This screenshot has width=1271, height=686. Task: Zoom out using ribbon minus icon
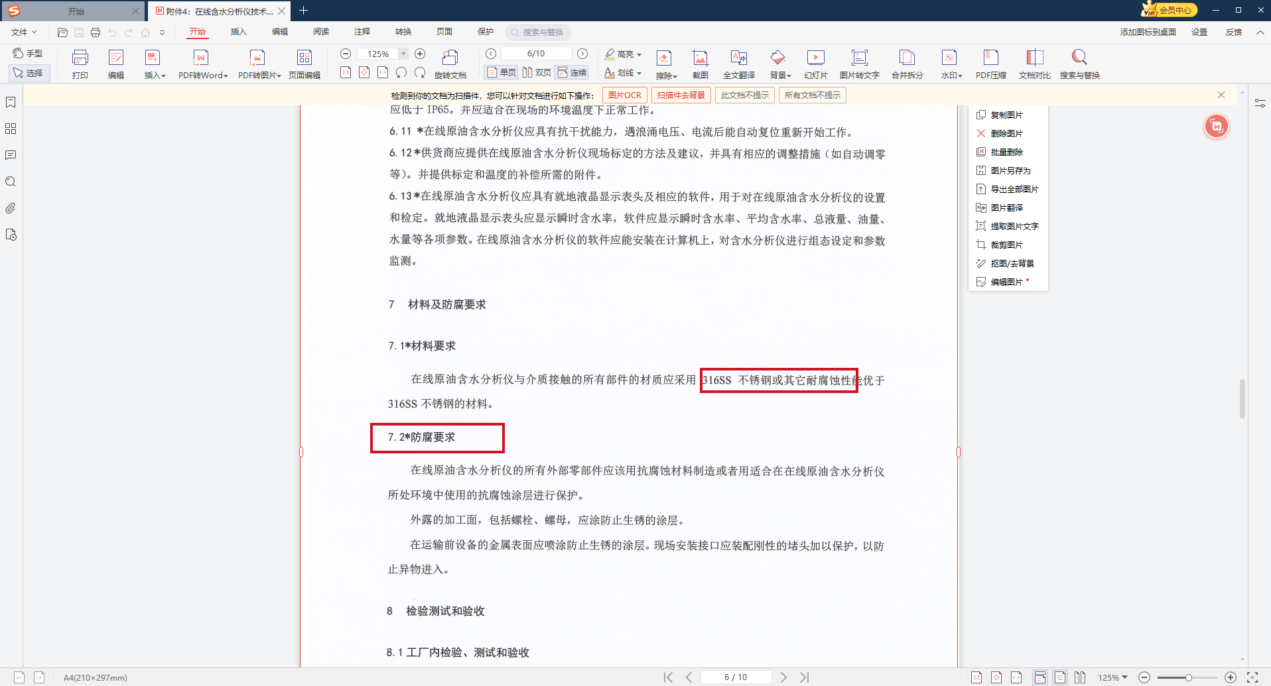point(346,54)
